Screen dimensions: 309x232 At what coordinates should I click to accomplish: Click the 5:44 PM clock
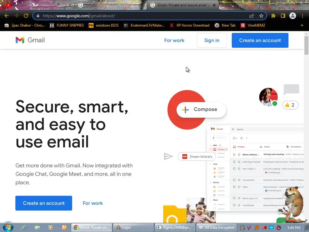coord(294,228)
